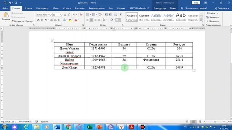Open the font size dropdown
Image resolution: width=232 pixels, height=130 pixels.
(61, 15)
